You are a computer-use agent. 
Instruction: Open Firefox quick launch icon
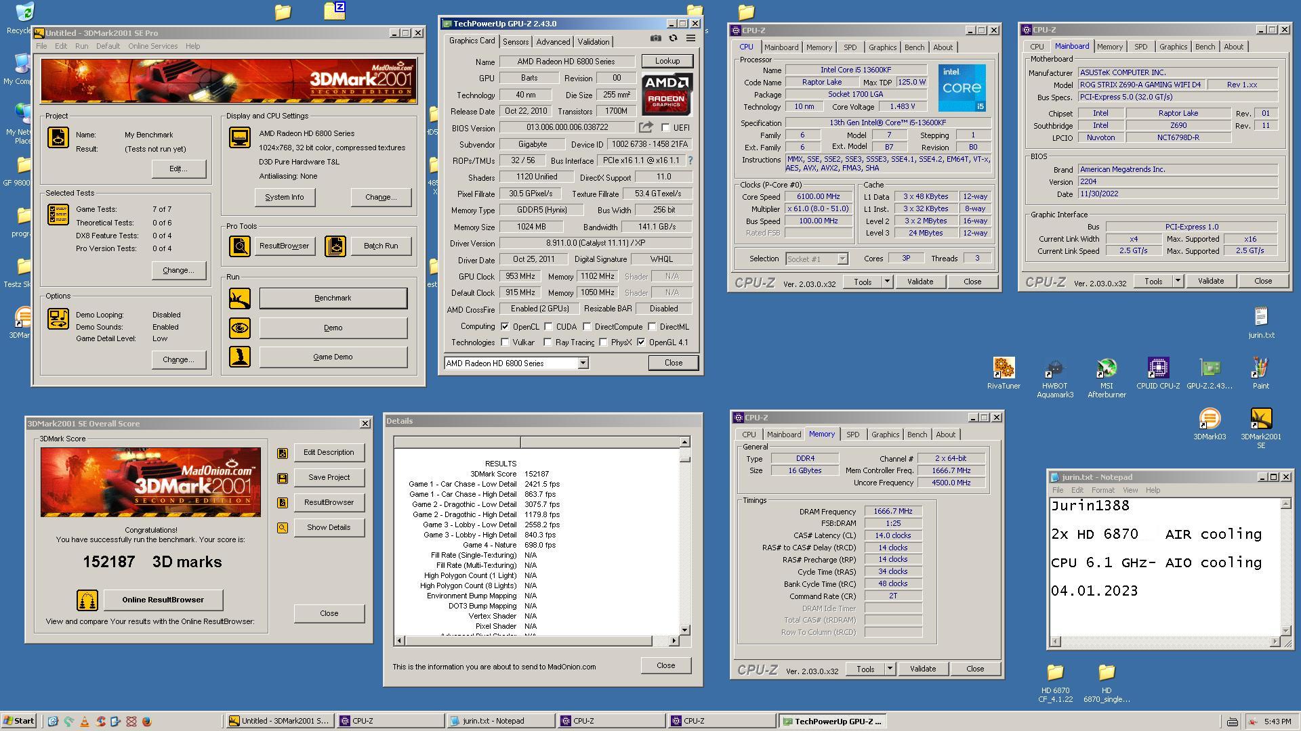(147, 722)
